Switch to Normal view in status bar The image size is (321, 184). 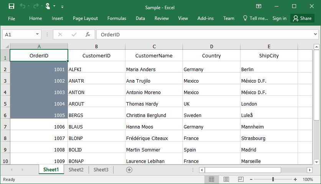pos(211,179)
